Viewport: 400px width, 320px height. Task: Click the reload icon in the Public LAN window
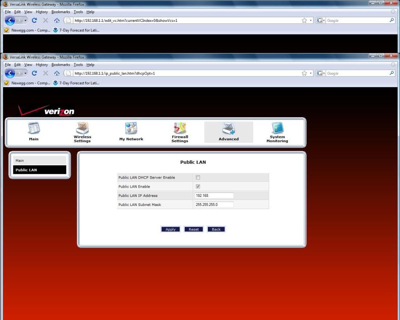(34, 73)
